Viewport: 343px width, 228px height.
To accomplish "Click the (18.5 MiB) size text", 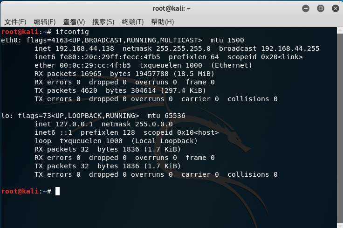I will coord(193,74).
